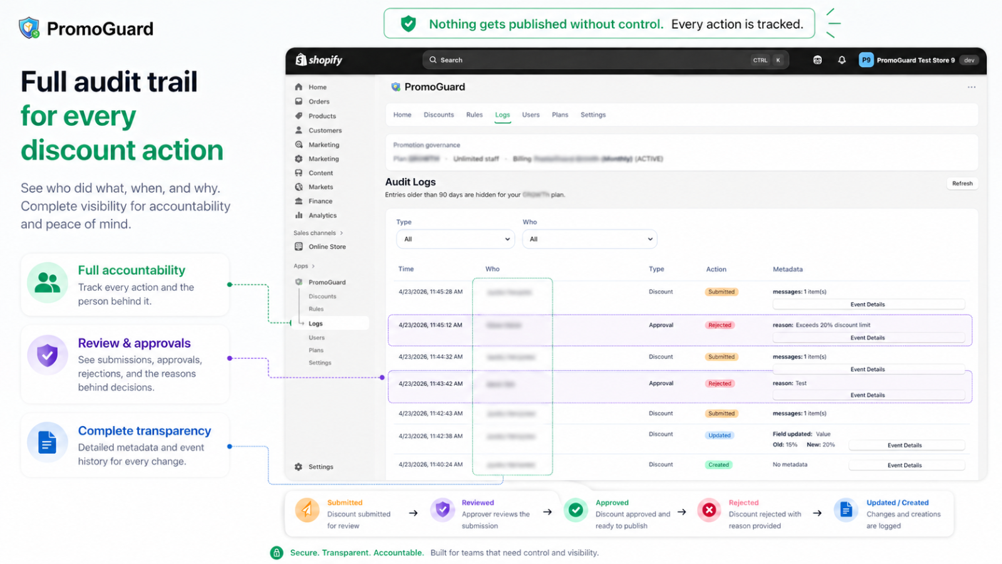Screen dimensions: 1002x564
Task: Open Event Details for the 11:45:12 AM rejection
Action: point(868,338)
